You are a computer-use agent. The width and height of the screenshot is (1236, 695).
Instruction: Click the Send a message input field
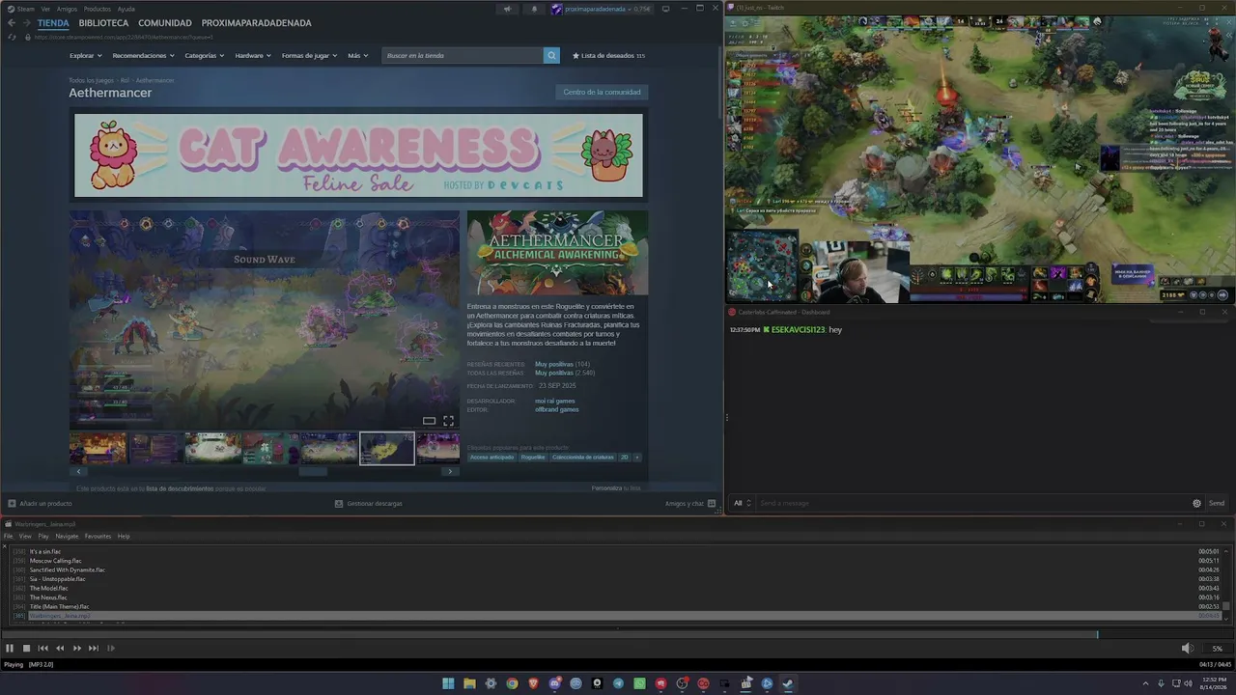coord(972,503)
